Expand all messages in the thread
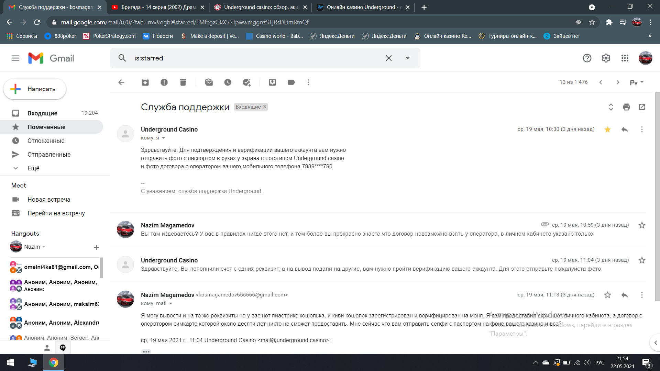 pos(611,107)
